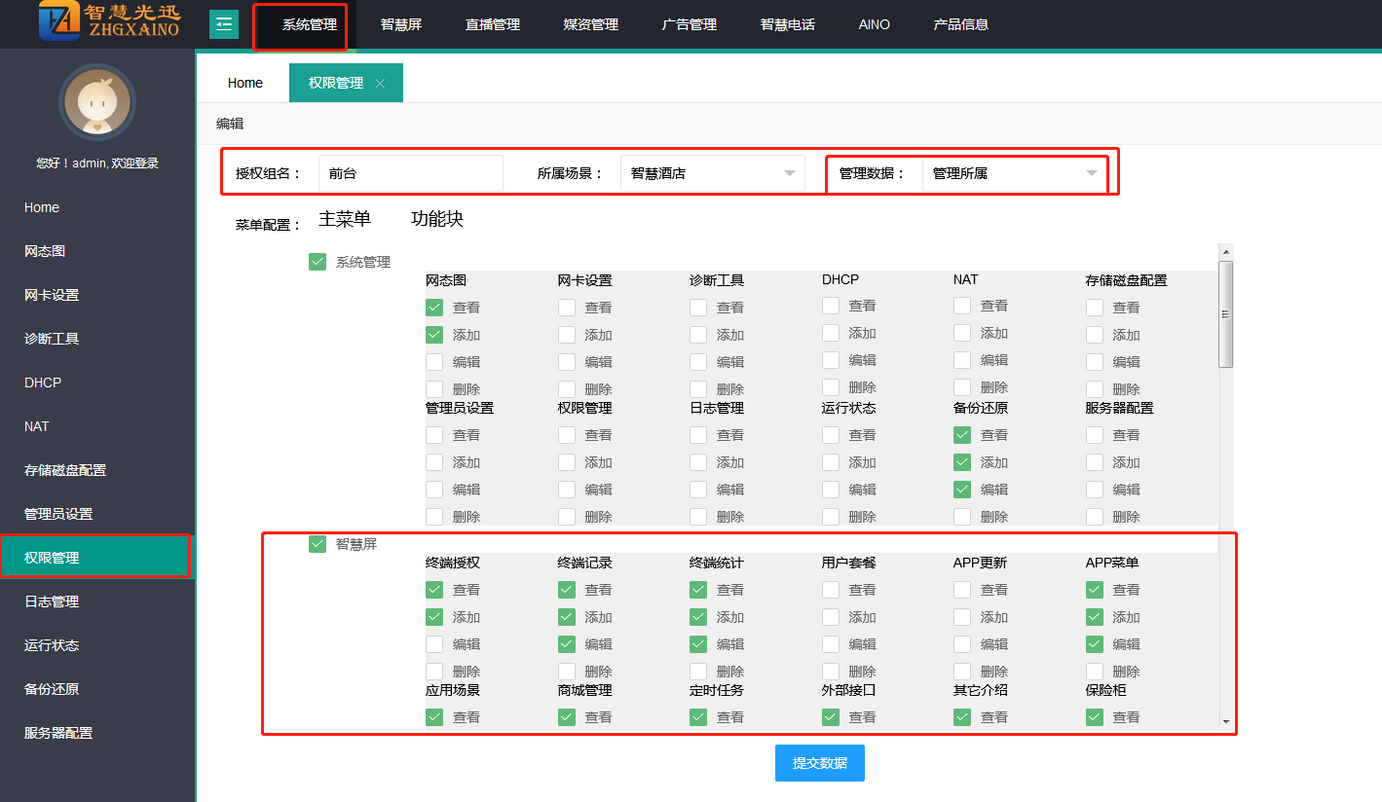Click the 提交数据 submit button
This screenshot has height=802, width=1382.
819,763
